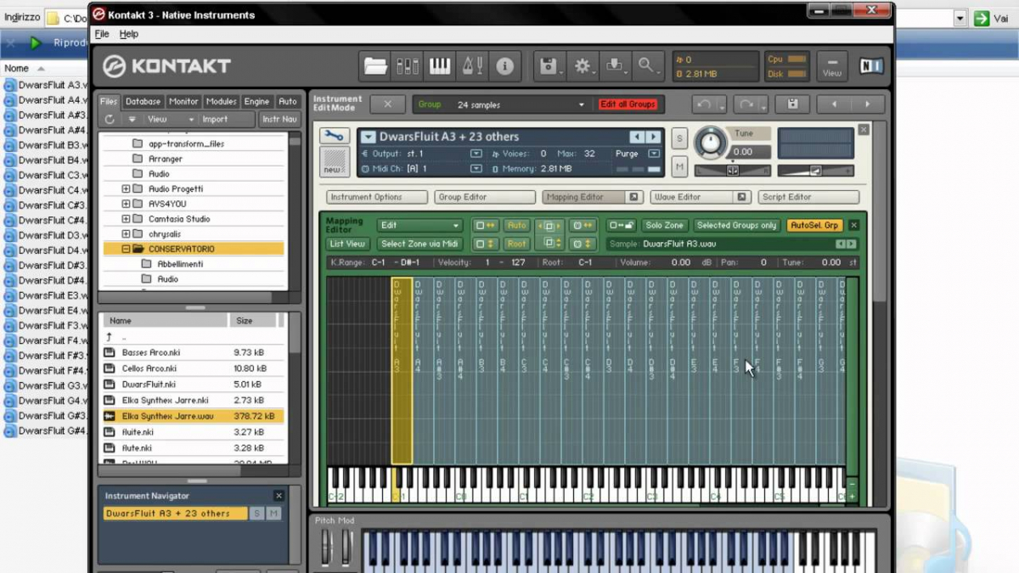Mute the instrument with M button
1019x573 pixels.
(x=679, y=168)
